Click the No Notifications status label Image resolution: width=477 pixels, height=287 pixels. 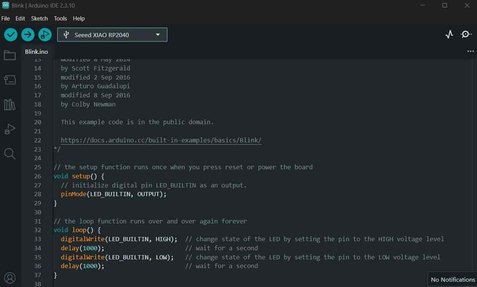click(453, 279)
